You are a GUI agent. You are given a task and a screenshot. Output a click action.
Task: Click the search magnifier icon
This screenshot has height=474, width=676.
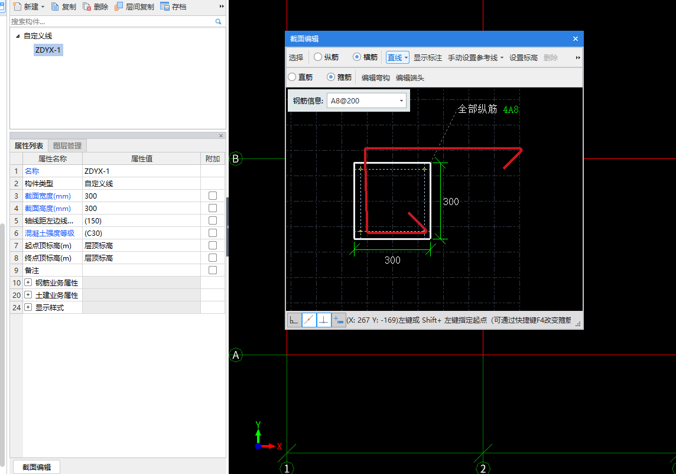coord(218,21)
